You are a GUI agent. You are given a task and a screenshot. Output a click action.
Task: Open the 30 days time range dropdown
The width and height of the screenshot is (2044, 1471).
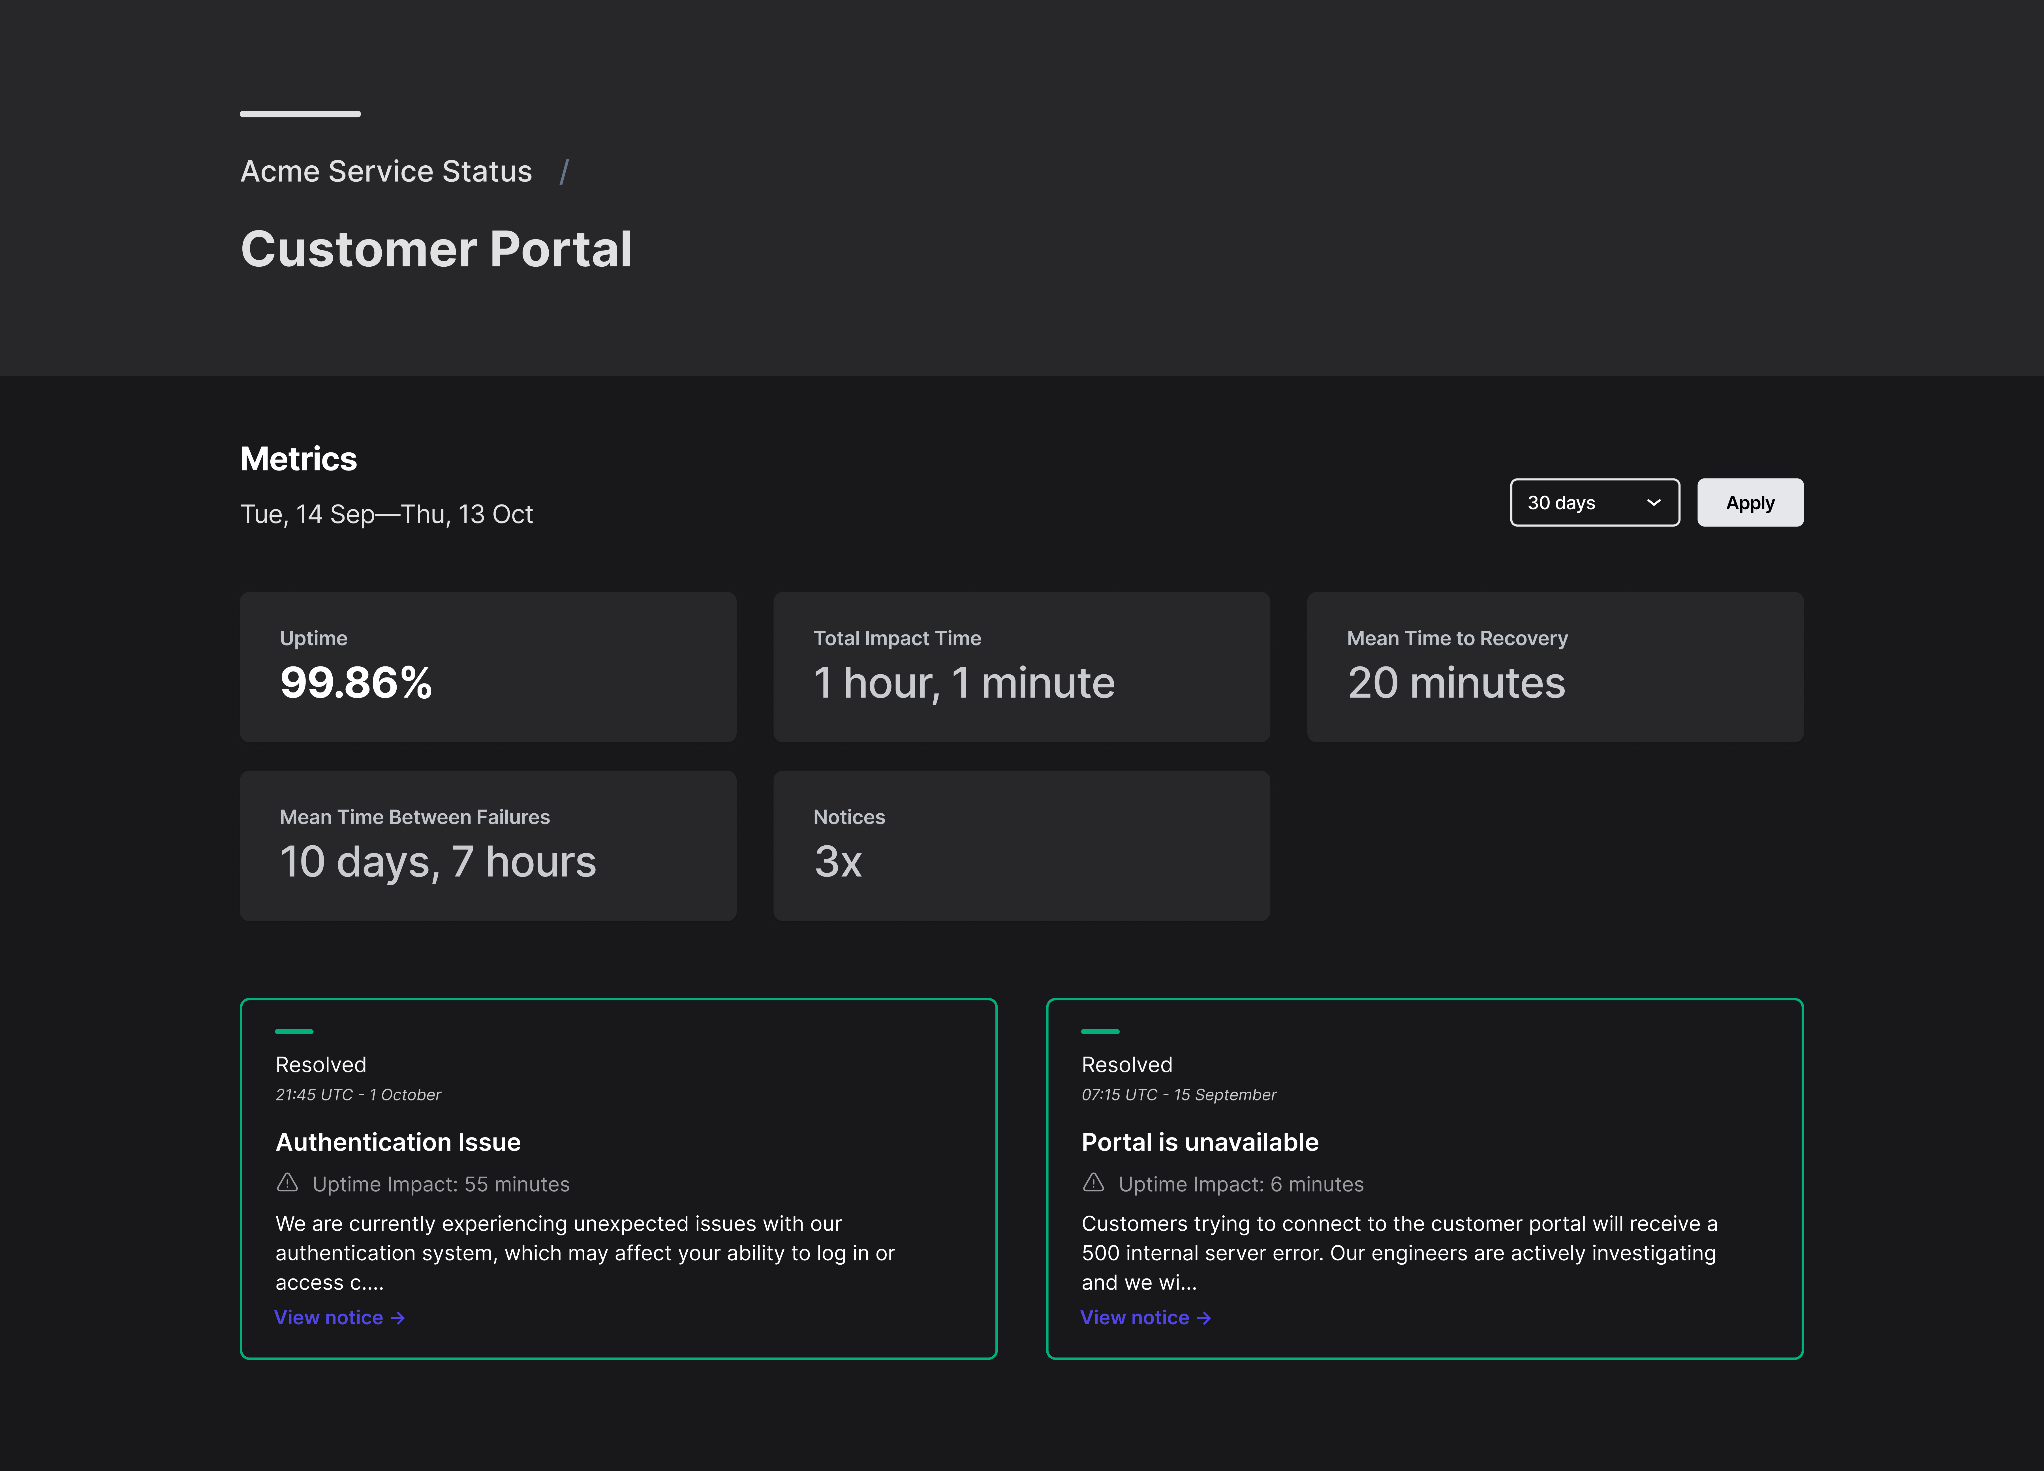[x=1594, y=502]
